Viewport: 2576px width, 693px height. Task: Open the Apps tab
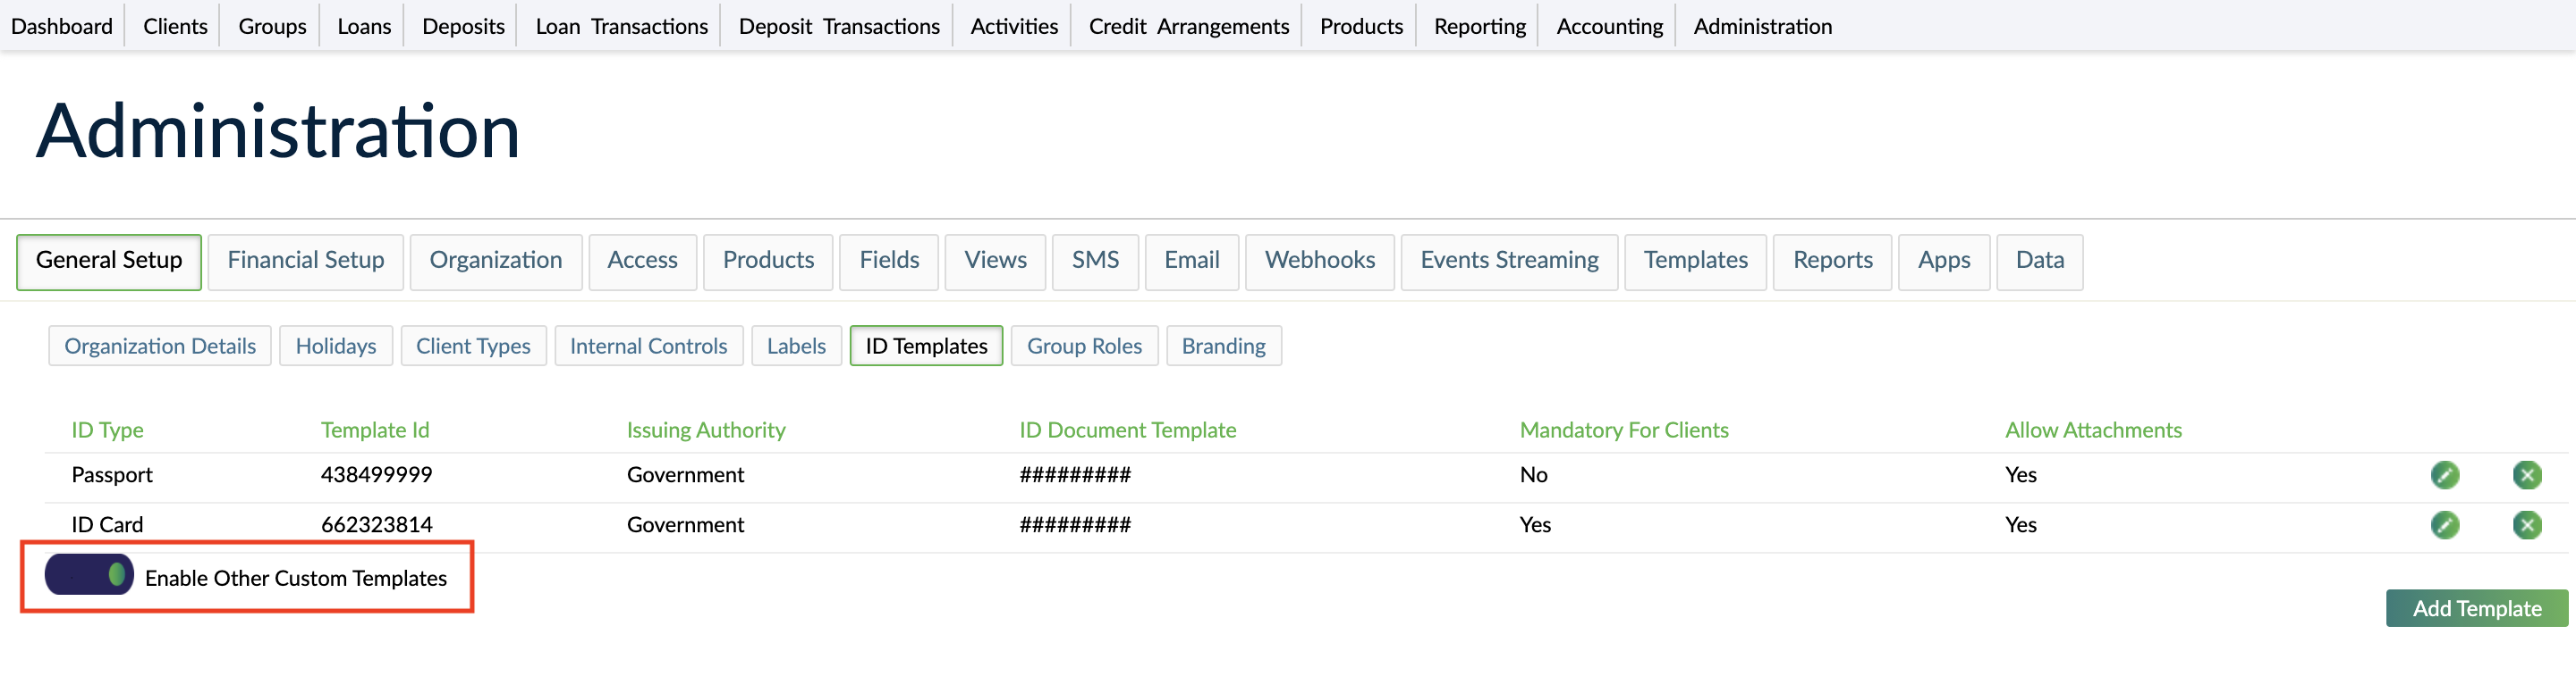pyautogui.click(x=1944, y=262)
